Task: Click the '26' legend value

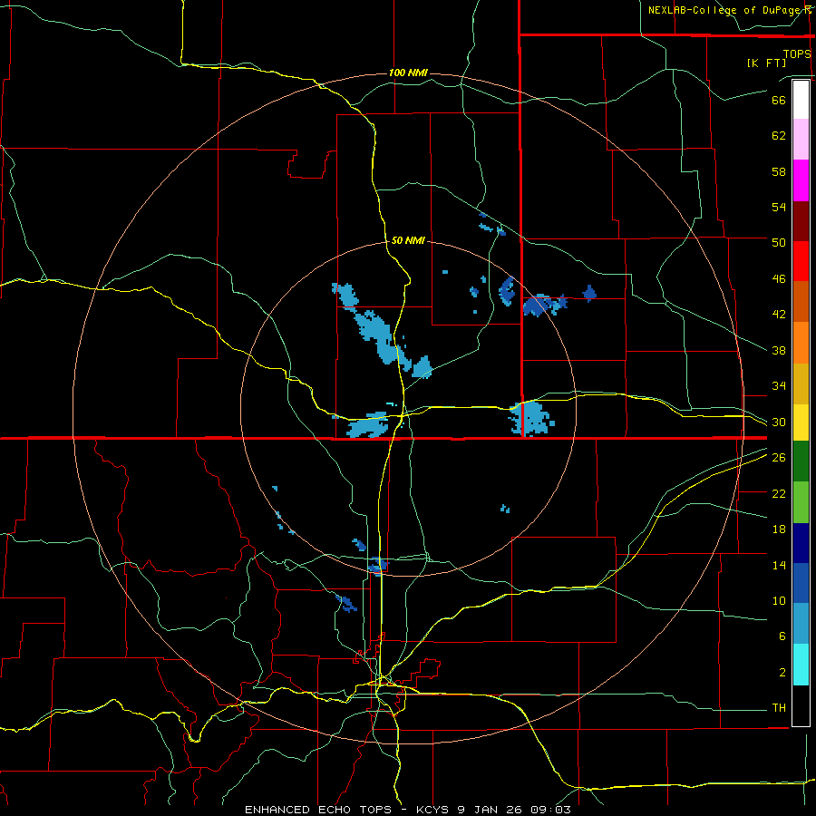Action: (779, 458)
